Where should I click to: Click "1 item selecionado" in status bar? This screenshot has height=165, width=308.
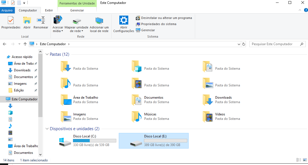[x=34, y=160]
